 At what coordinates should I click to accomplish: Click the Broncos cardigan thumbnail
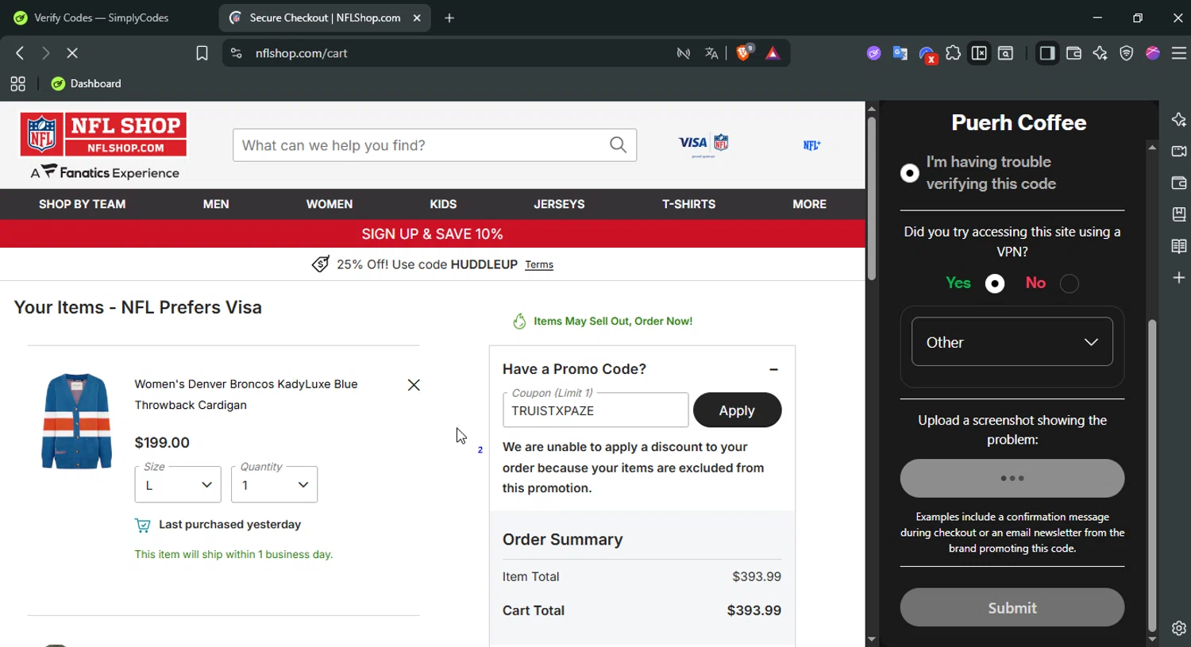(76, 422)
